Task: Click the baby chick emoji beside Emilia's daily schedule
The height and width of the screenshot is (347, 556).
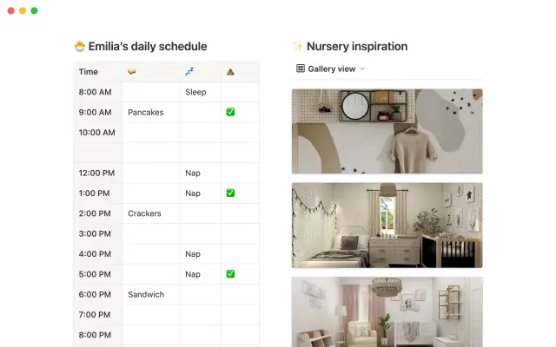Action: 80,46
